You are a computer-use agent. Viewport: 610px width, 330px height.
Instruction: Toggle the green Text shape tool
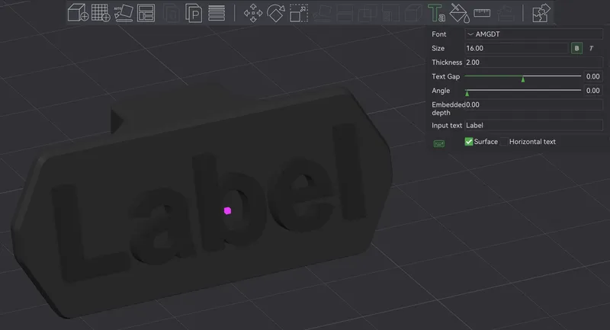tap(436, 13)
